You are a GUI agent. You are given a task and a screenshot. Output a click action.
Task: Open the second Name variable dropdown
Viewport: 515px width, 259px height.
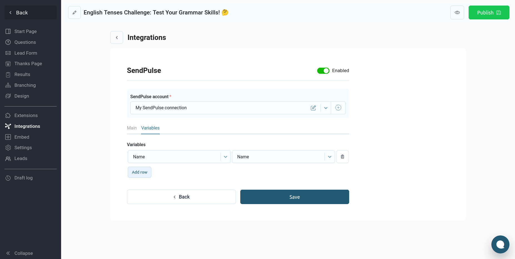(x=329, y=157)
